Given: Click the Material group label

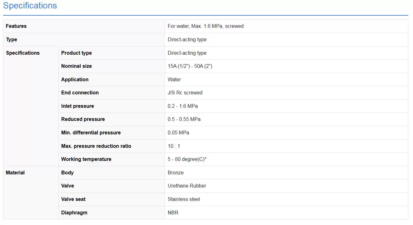Looking at the screenshot, I should click(x=15, y=173).
